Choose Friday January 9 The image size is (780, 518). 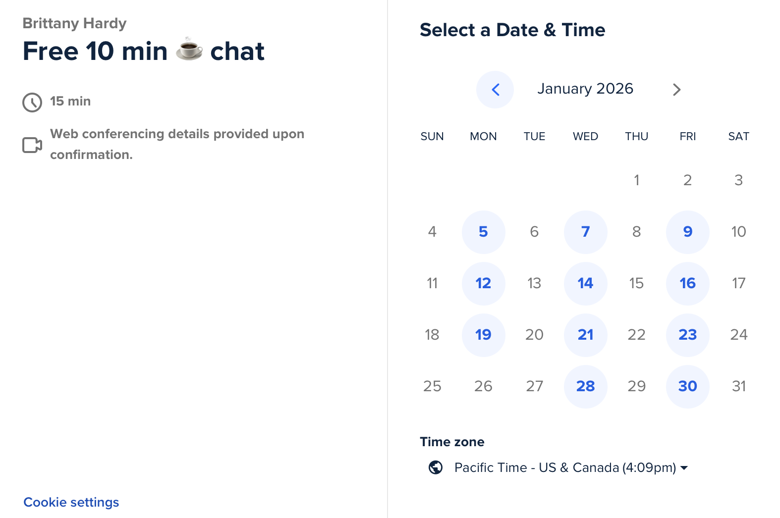[x=687, y=232]
